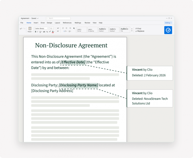This screenshot has width=193, height=158.
Task: Open the blue Clio checkmark add-in
Action: 168,30
